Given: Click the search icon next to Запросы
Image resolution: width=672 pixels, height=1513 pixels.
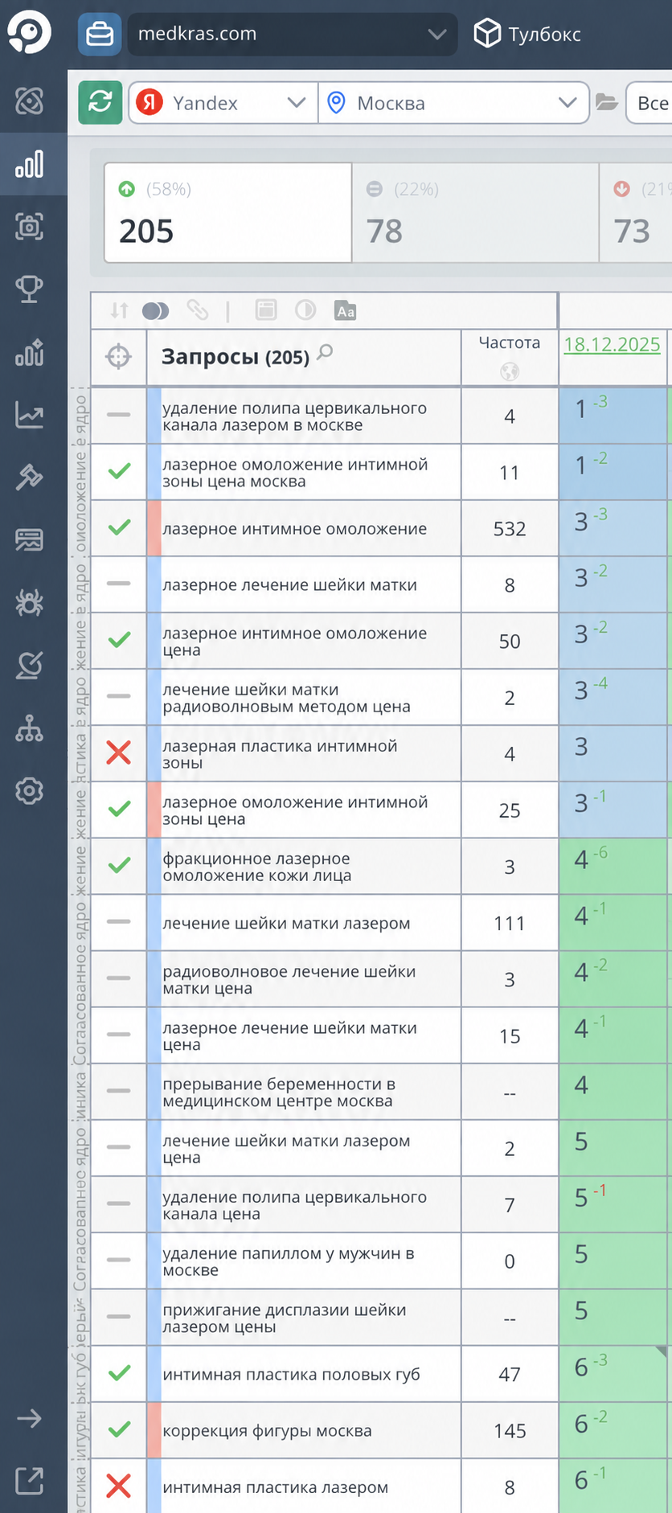Looking at the screenshot, I should pos(325,351).
